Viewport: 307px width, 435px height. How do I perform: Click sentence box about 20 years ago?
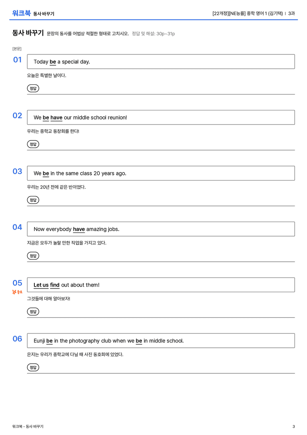point(161,173)
